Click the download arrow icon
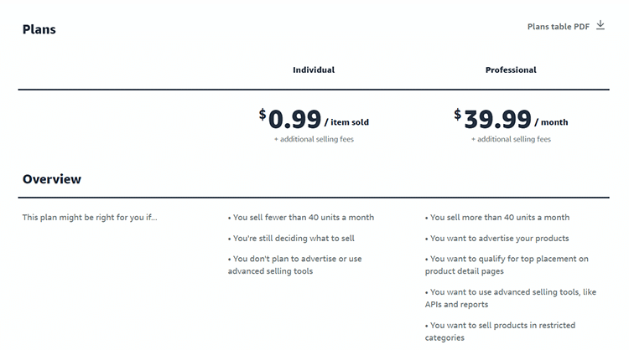Viewport: 629px width, 350px height. (x=600, y=26)
